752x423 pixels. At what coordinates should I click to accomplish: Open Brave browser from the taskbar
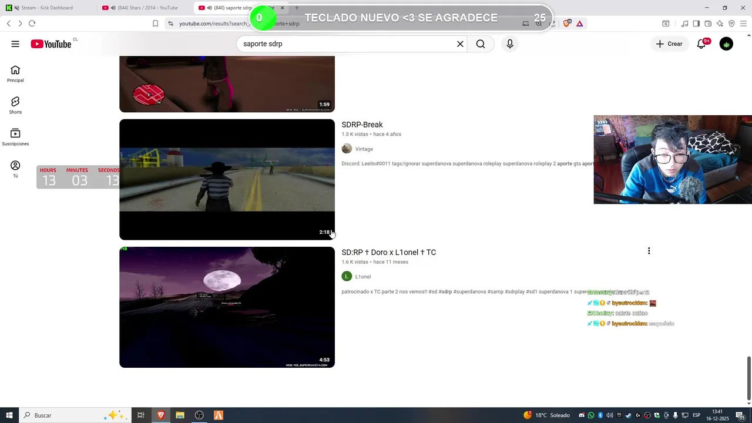click(x=160, y=415)
